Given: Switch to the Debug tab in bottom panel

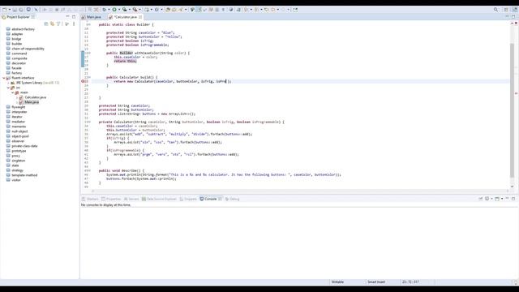Looking at the screenshot, I should (x=233, y=199).
